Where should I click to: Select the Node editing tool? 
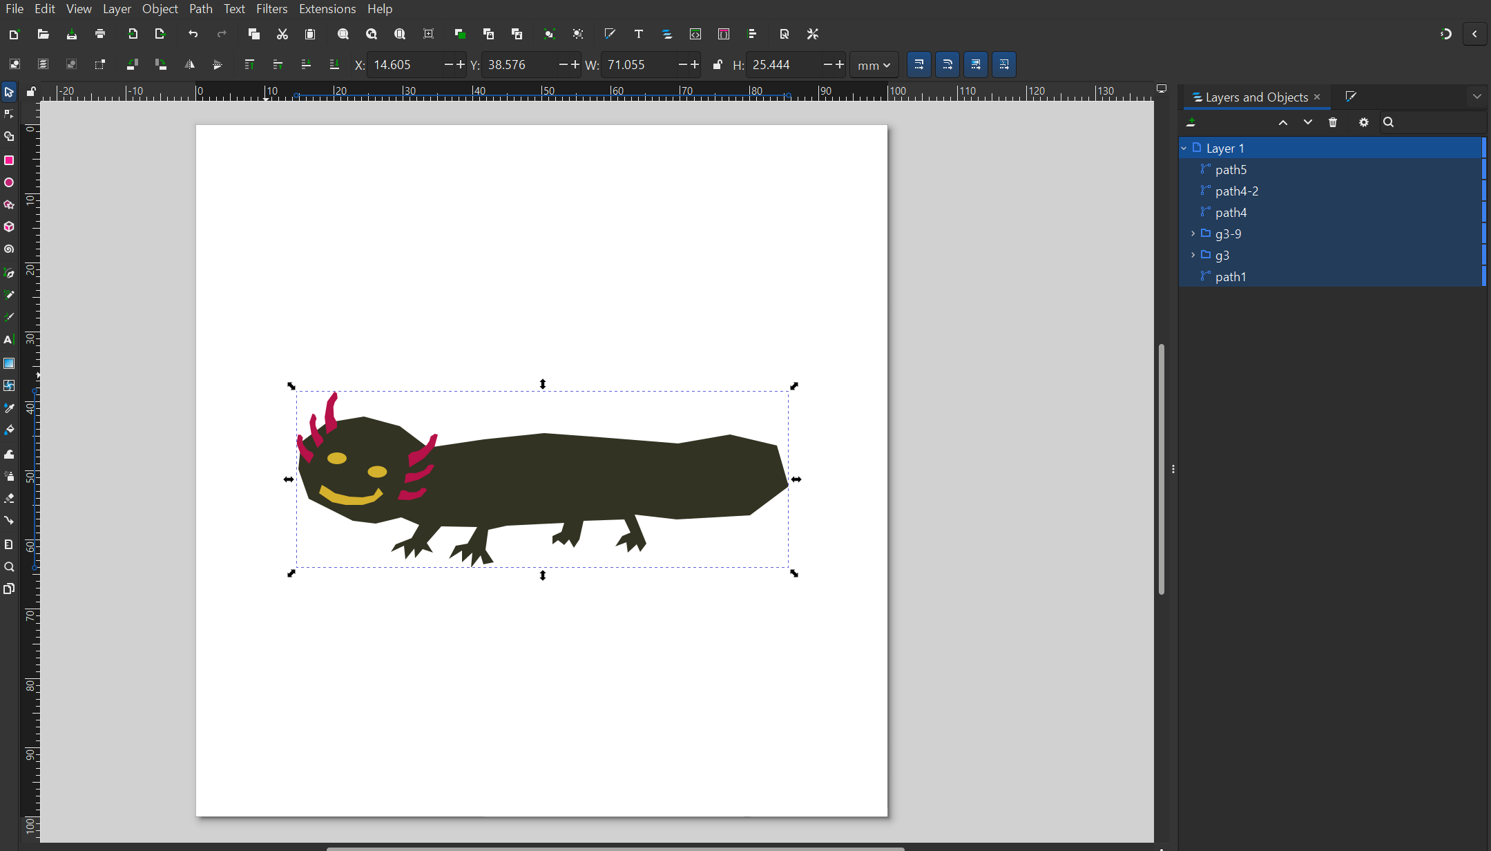pyautogui.click(x=9, y=115)
